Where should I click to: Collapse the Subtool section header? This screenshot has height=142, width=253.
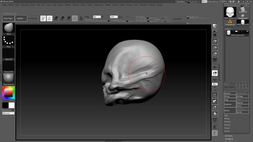click(228, 29)
